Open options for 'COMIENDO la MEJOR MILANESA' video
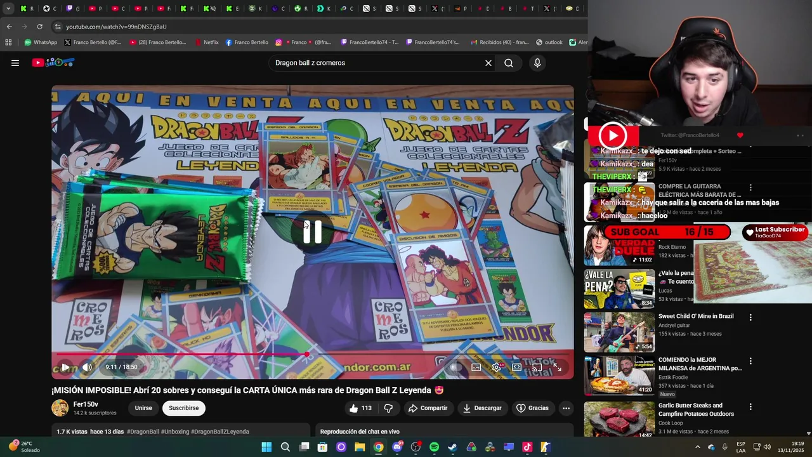The height and width of the screenshot is (457, 812). click(x=750, y=361)
